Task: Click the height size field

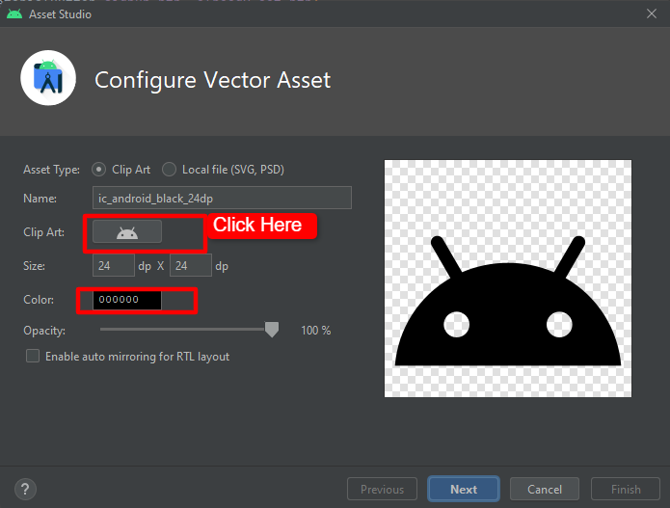Action: (x=191, y=265)
